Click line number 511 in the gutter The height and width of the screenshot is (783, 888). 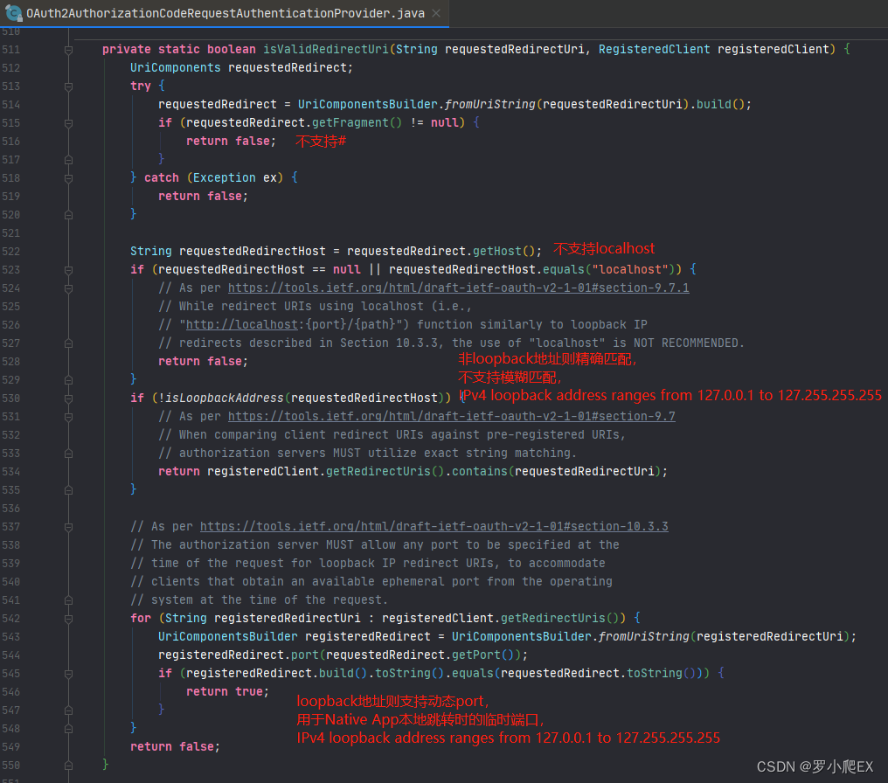tap(10, 49)
